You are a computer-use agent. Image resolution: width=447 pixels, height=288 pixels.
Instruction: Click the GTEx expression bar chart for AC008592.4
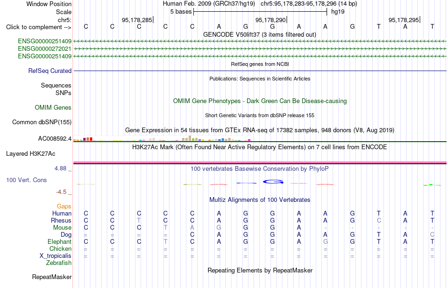162,138
